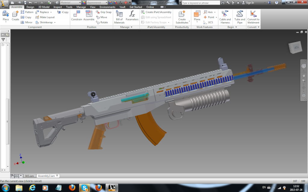Viewport: 308px width, 192px height.
Task: Click the browser filter funnel icon
Action: tap(3, 40)
